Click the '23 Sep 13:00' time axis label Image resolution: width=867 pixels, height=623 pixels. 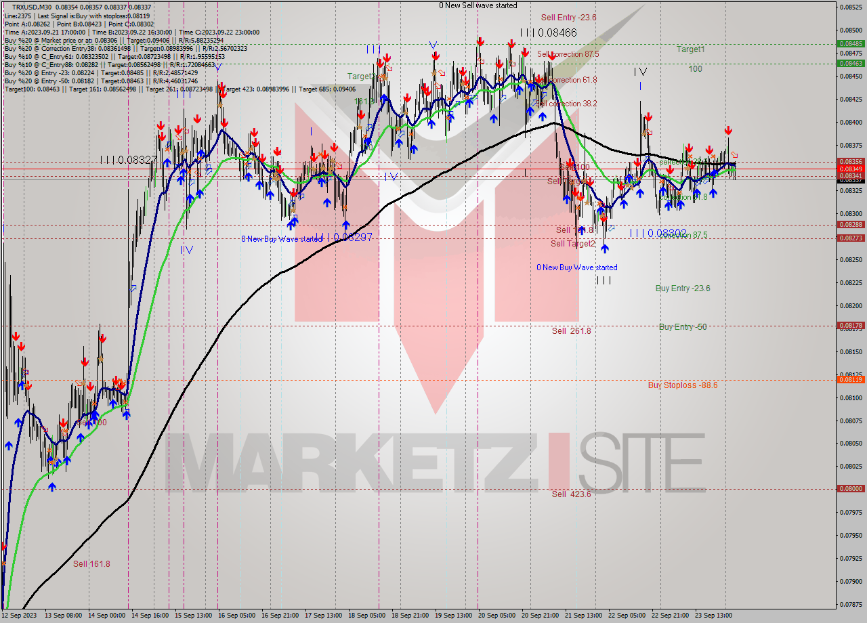(713, 616)
